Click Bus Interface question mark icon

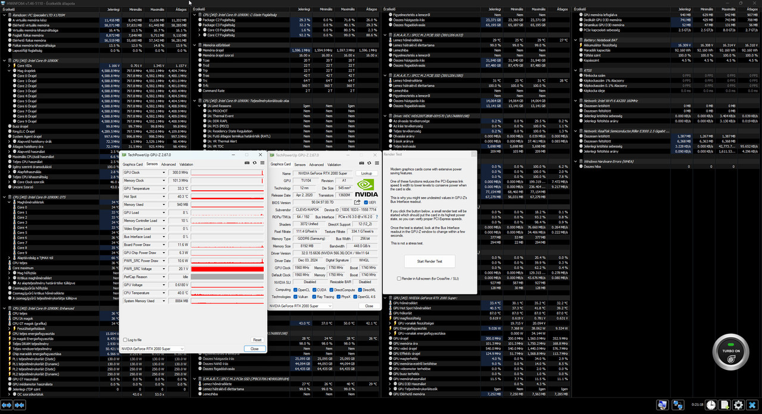click(x=376, y=217)
